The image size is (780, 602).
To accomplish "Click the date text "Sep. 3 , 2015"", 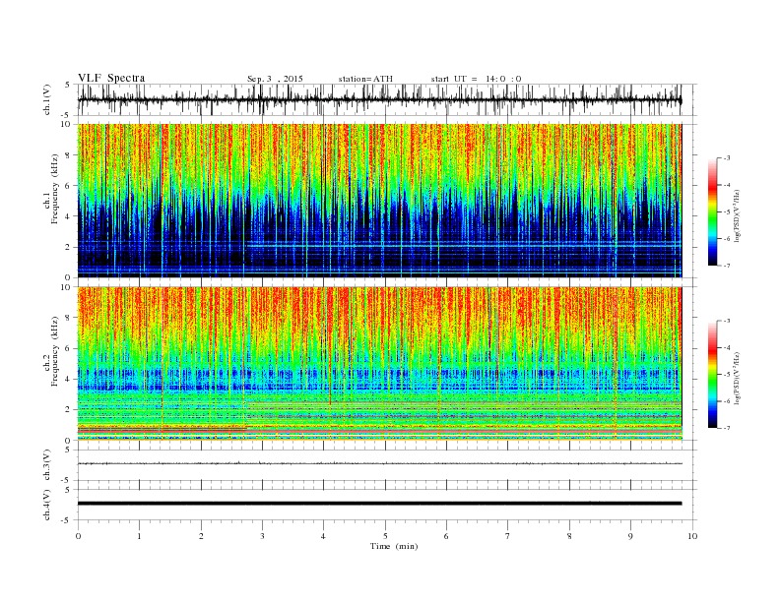I will [x=275, y=79].
